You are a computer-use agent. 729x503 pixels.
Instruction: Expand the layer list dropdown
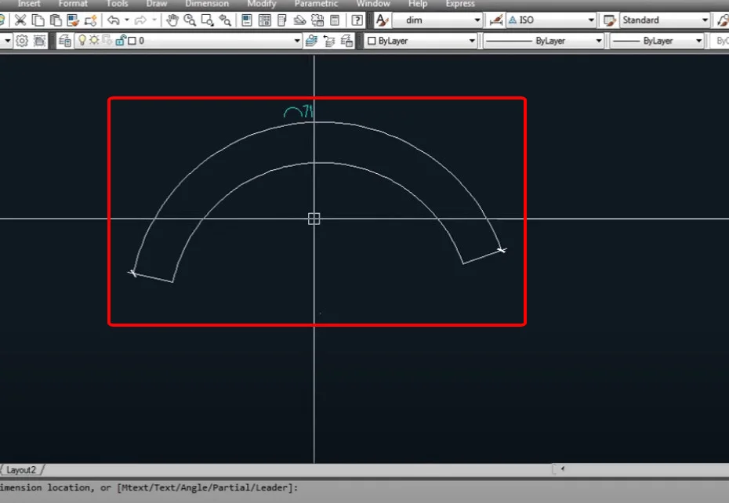pyautogui.click(x=297, y=41)
